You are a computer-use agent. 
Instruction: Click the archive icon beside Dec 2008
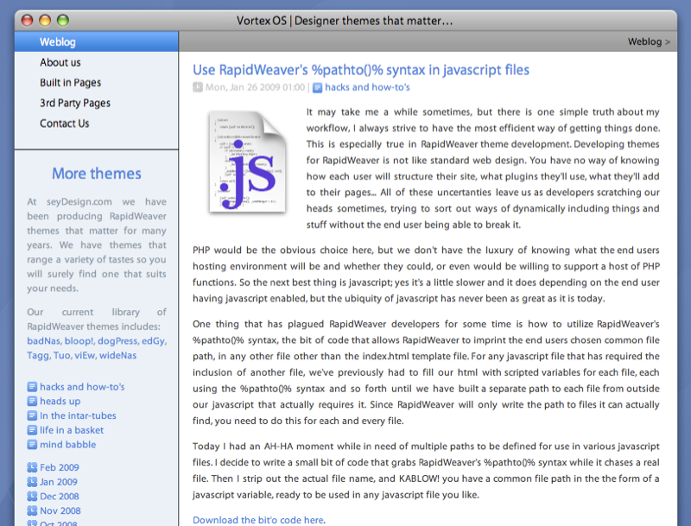click(x=32, y=497)
